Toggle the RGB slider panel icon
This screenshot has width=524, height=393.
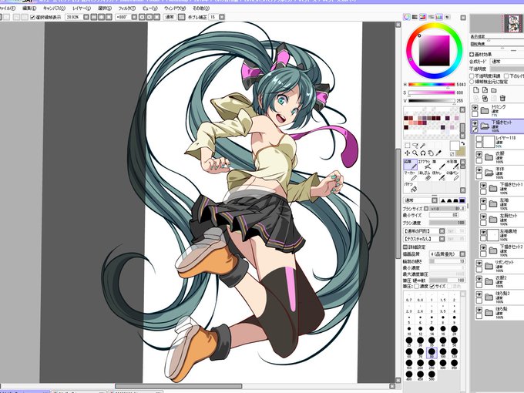pyautogui.click(x=415, y=17)
